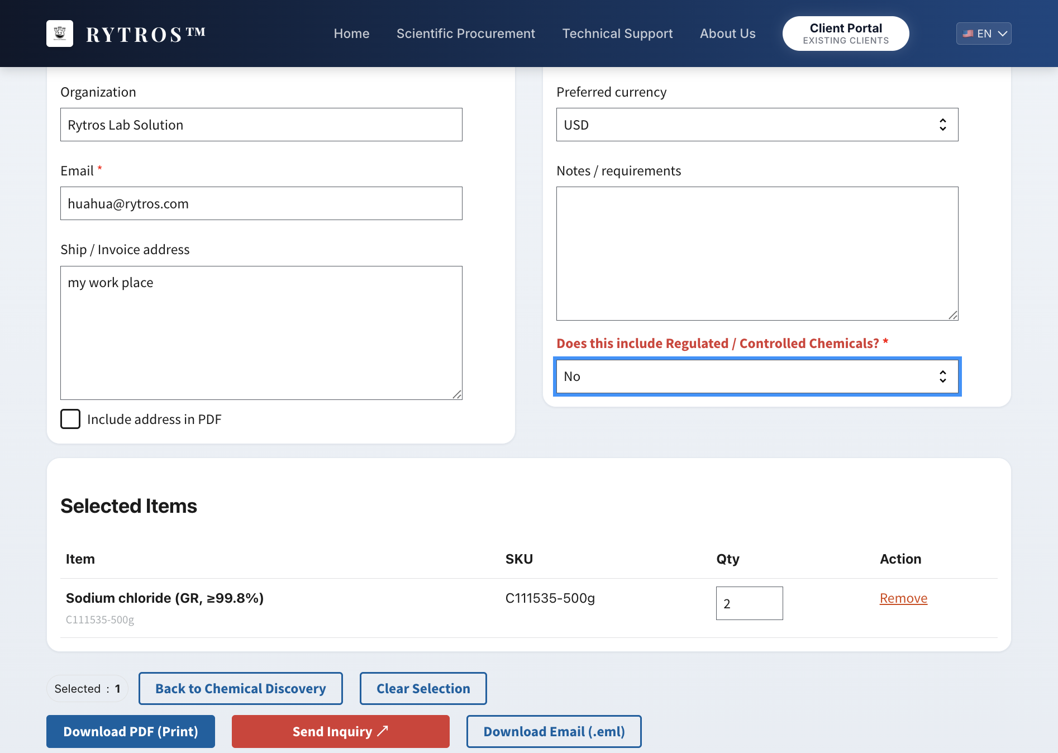The image size is (1058, 753).
Task: Click the Item column header
Action: [80, 559]
